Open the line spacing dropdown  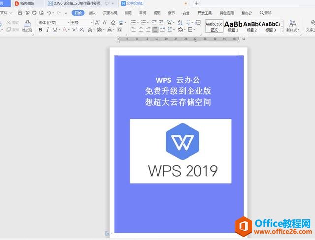(174, 30)
